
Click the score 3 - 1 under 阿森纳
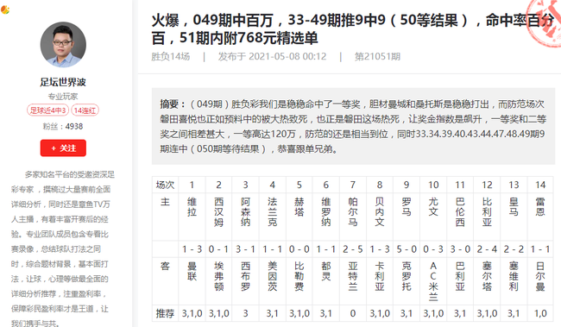tap(246, 249)
